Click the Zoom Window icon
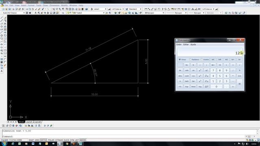The image size is (260, 146). click(x=60, y=9)
